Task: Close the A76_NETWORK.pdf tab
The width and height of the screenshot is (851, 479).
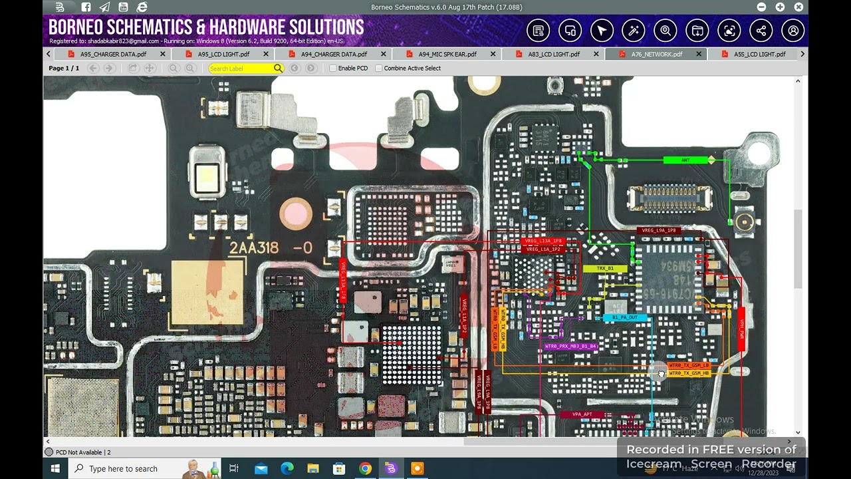Action: (x=698, y=54)
